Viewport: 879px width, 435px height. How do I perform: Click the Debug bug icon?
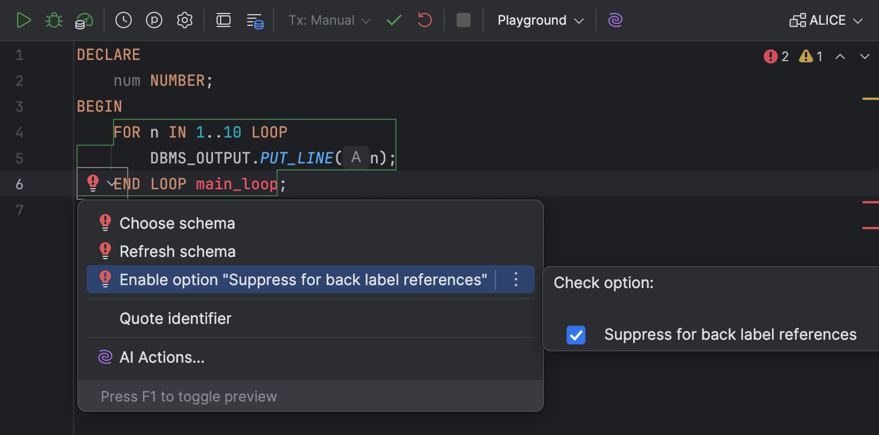54,20
